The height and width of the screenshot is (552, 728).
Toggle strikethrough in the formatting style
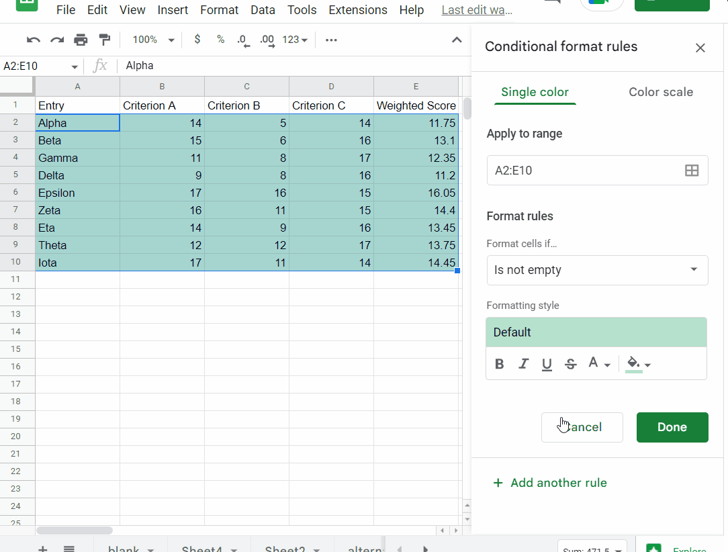(570, 363)
